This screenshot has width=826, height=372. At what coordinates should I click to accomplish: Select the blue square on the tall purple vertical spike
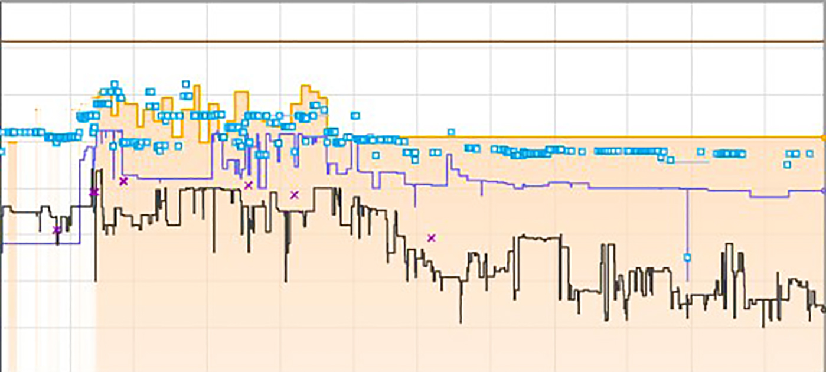[687, 257]
